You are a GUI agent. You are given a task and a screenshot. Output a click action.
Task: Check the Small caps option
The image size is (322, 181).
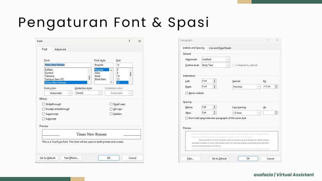[111, 104]
